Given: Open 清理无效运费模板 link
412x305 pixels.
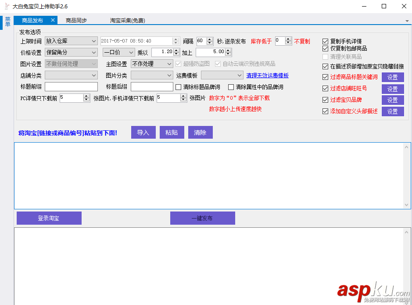Looking at the screenshot, I should point(268,75).
